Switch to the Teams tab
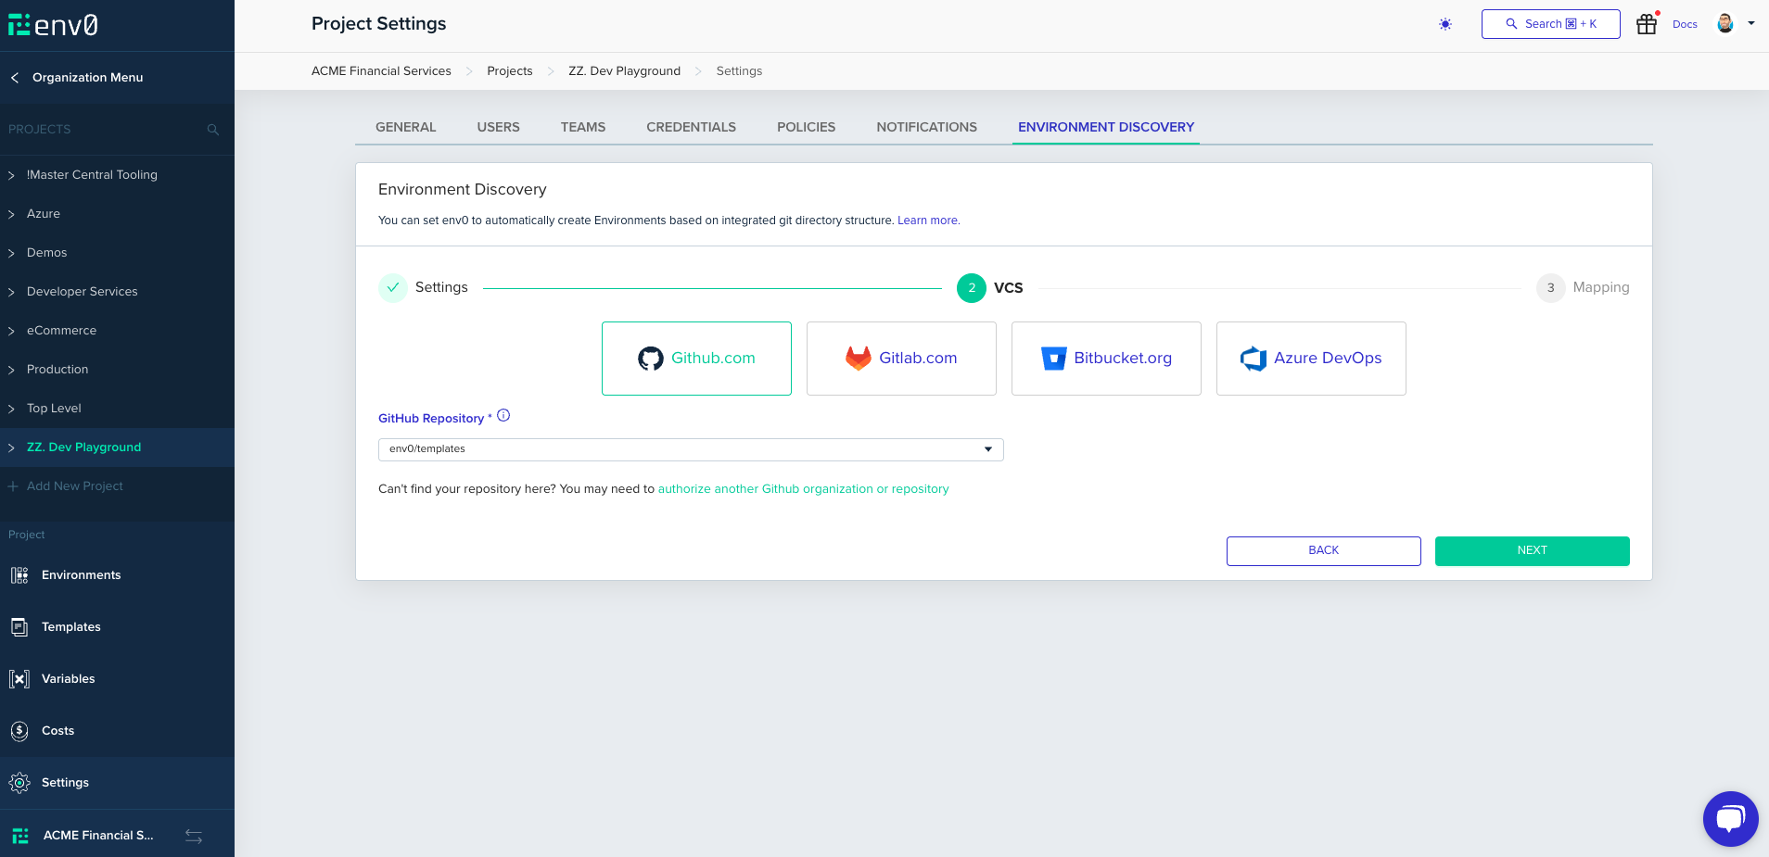The width and height of the screenshot is (1769, 857). [583, 127]
